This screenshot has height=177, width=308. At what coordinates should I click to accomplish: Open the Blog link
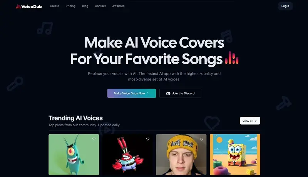pyautogui.click(x=85, y=6)
